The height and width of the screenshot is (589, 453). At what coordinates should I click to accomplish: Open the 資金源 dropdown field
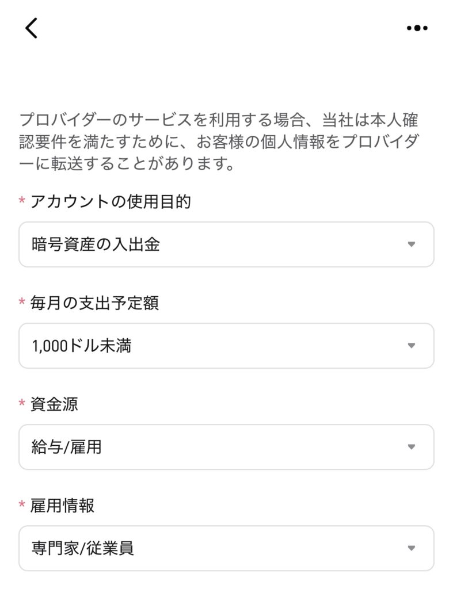[226, 447]
